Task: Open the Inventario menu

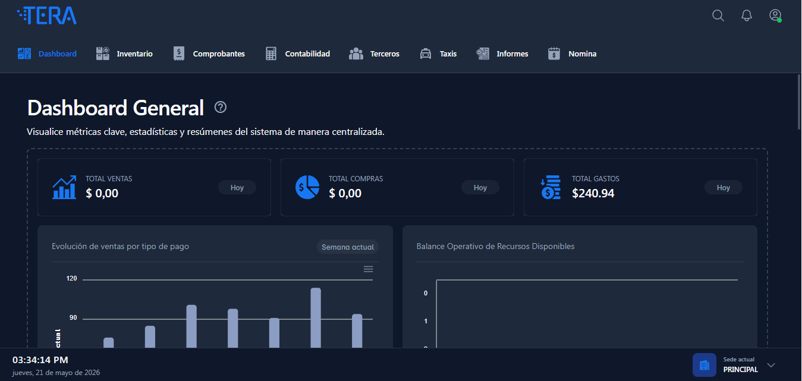Action: [135, 53]
